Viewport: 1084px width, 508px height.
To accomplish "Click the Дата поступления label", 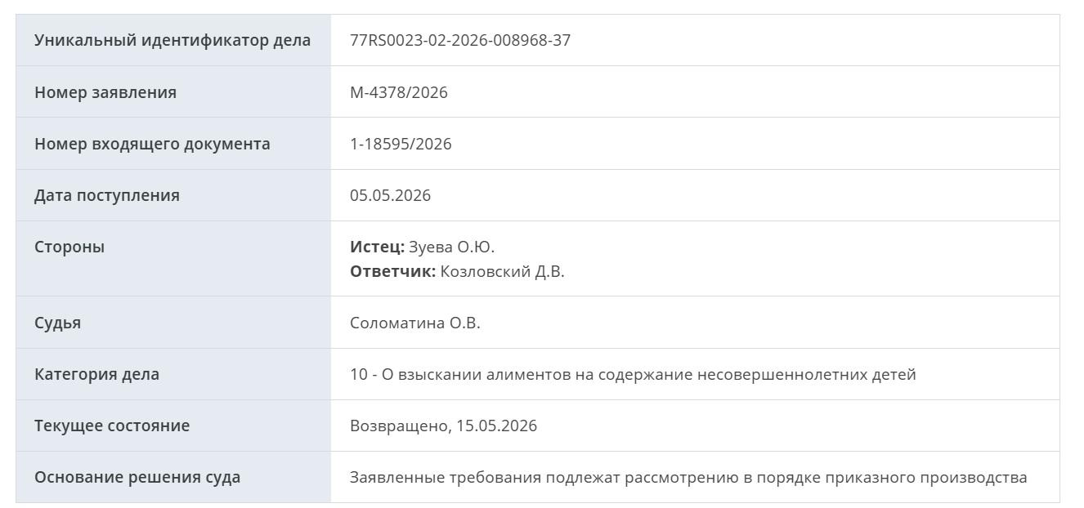I will click(107, 195).
